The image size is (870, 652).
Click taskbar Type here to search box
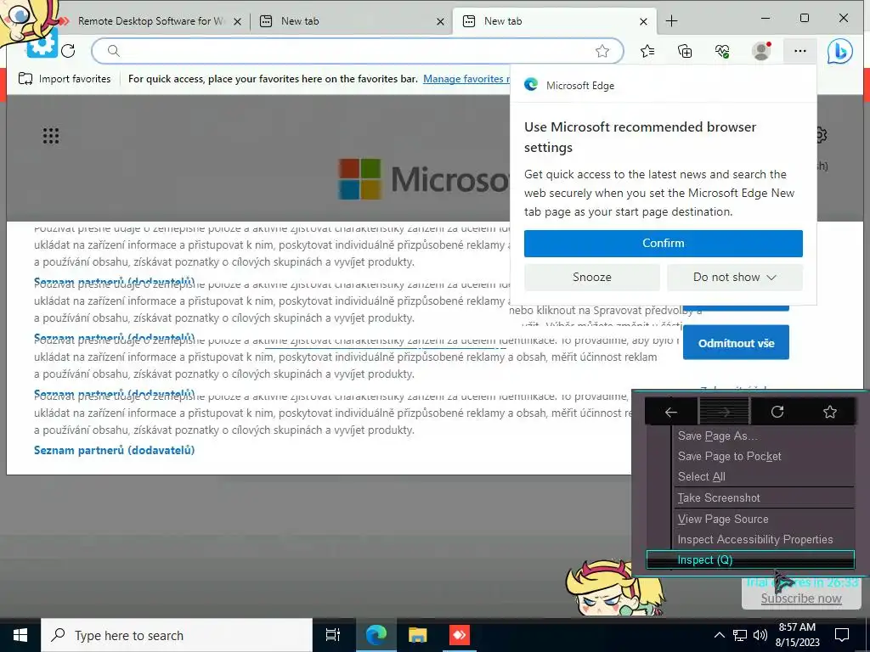(x=177, y=635)
